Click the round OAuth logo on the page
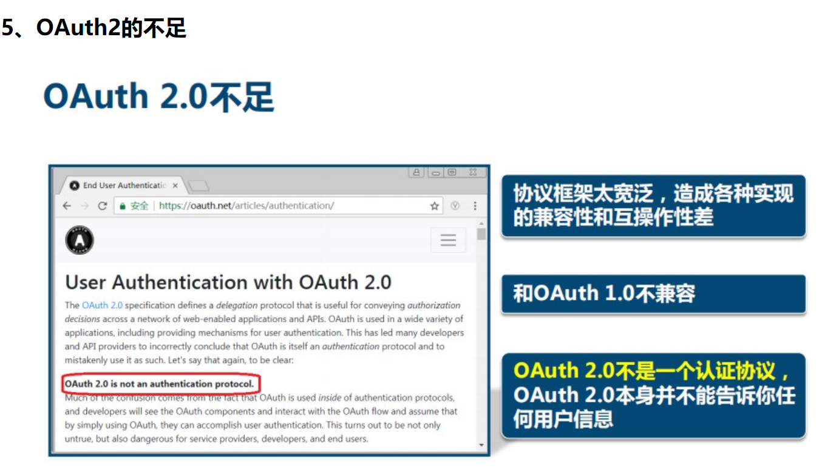This screenshot has height=471, width=822. 80,240
